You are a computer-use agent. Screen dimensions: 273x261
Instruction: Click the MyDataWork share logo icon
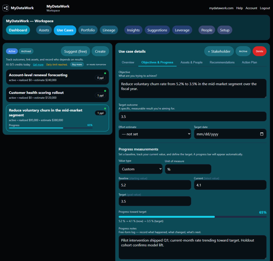[6, 8]
